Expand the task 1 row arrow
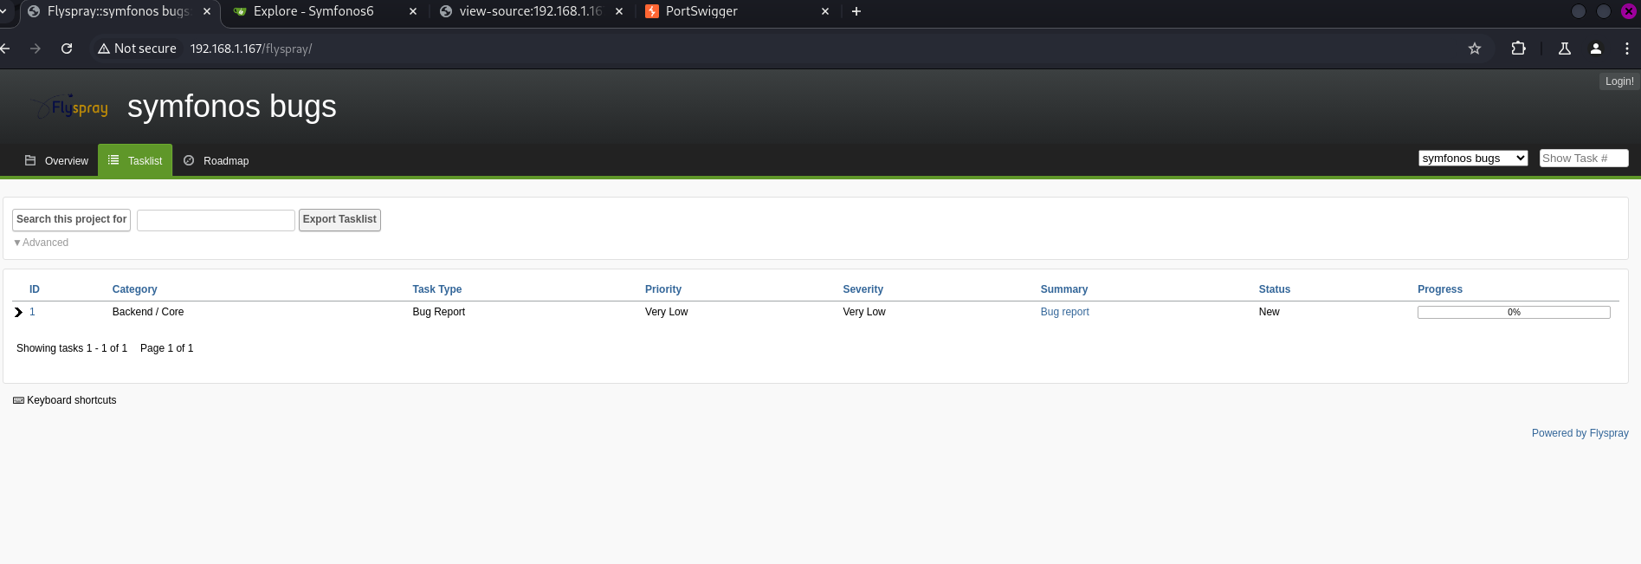 [18, 312]
